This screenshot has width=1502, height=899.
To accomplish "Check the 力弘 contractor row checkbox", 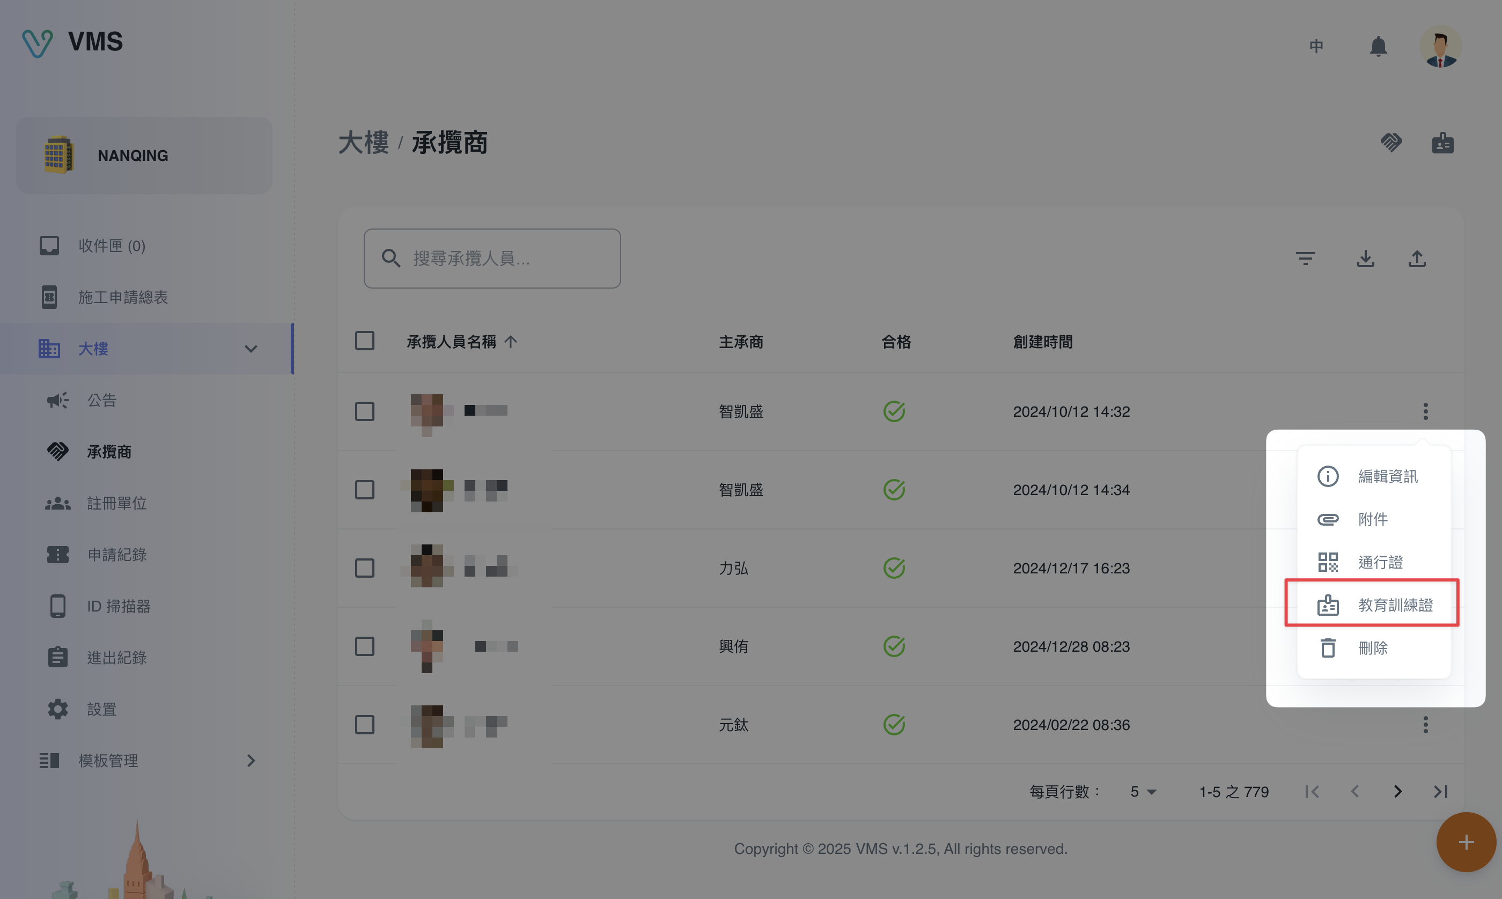I will point(365,568).
